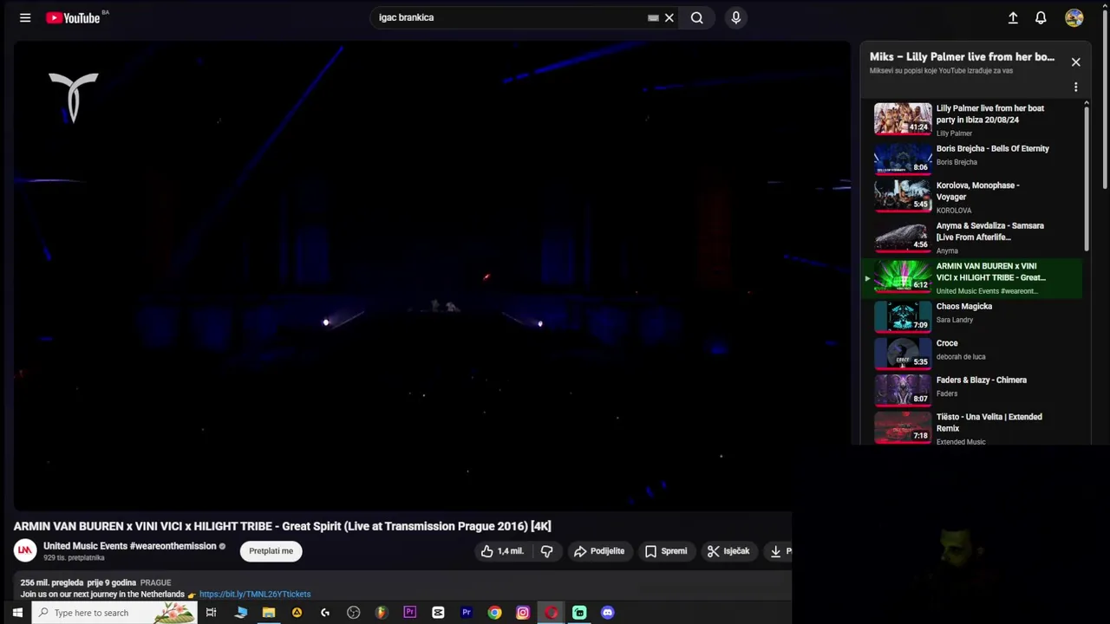
Task: Click the taskbar Type here to search box
Action: pos(115,613)
